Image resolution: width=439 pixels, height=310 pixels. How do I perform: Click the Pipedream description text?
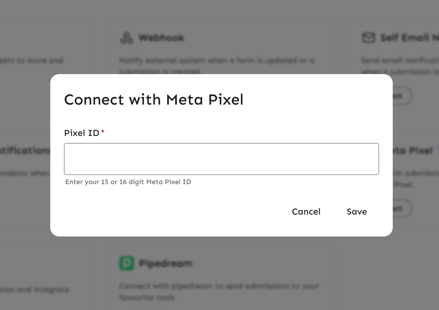click(219, 286)
